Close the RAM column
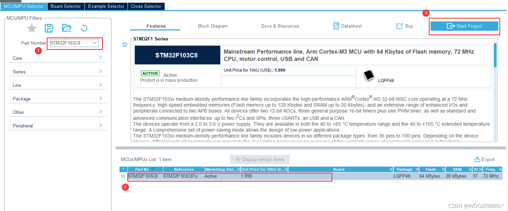This screenshot has height=211, width=508. 470,169
